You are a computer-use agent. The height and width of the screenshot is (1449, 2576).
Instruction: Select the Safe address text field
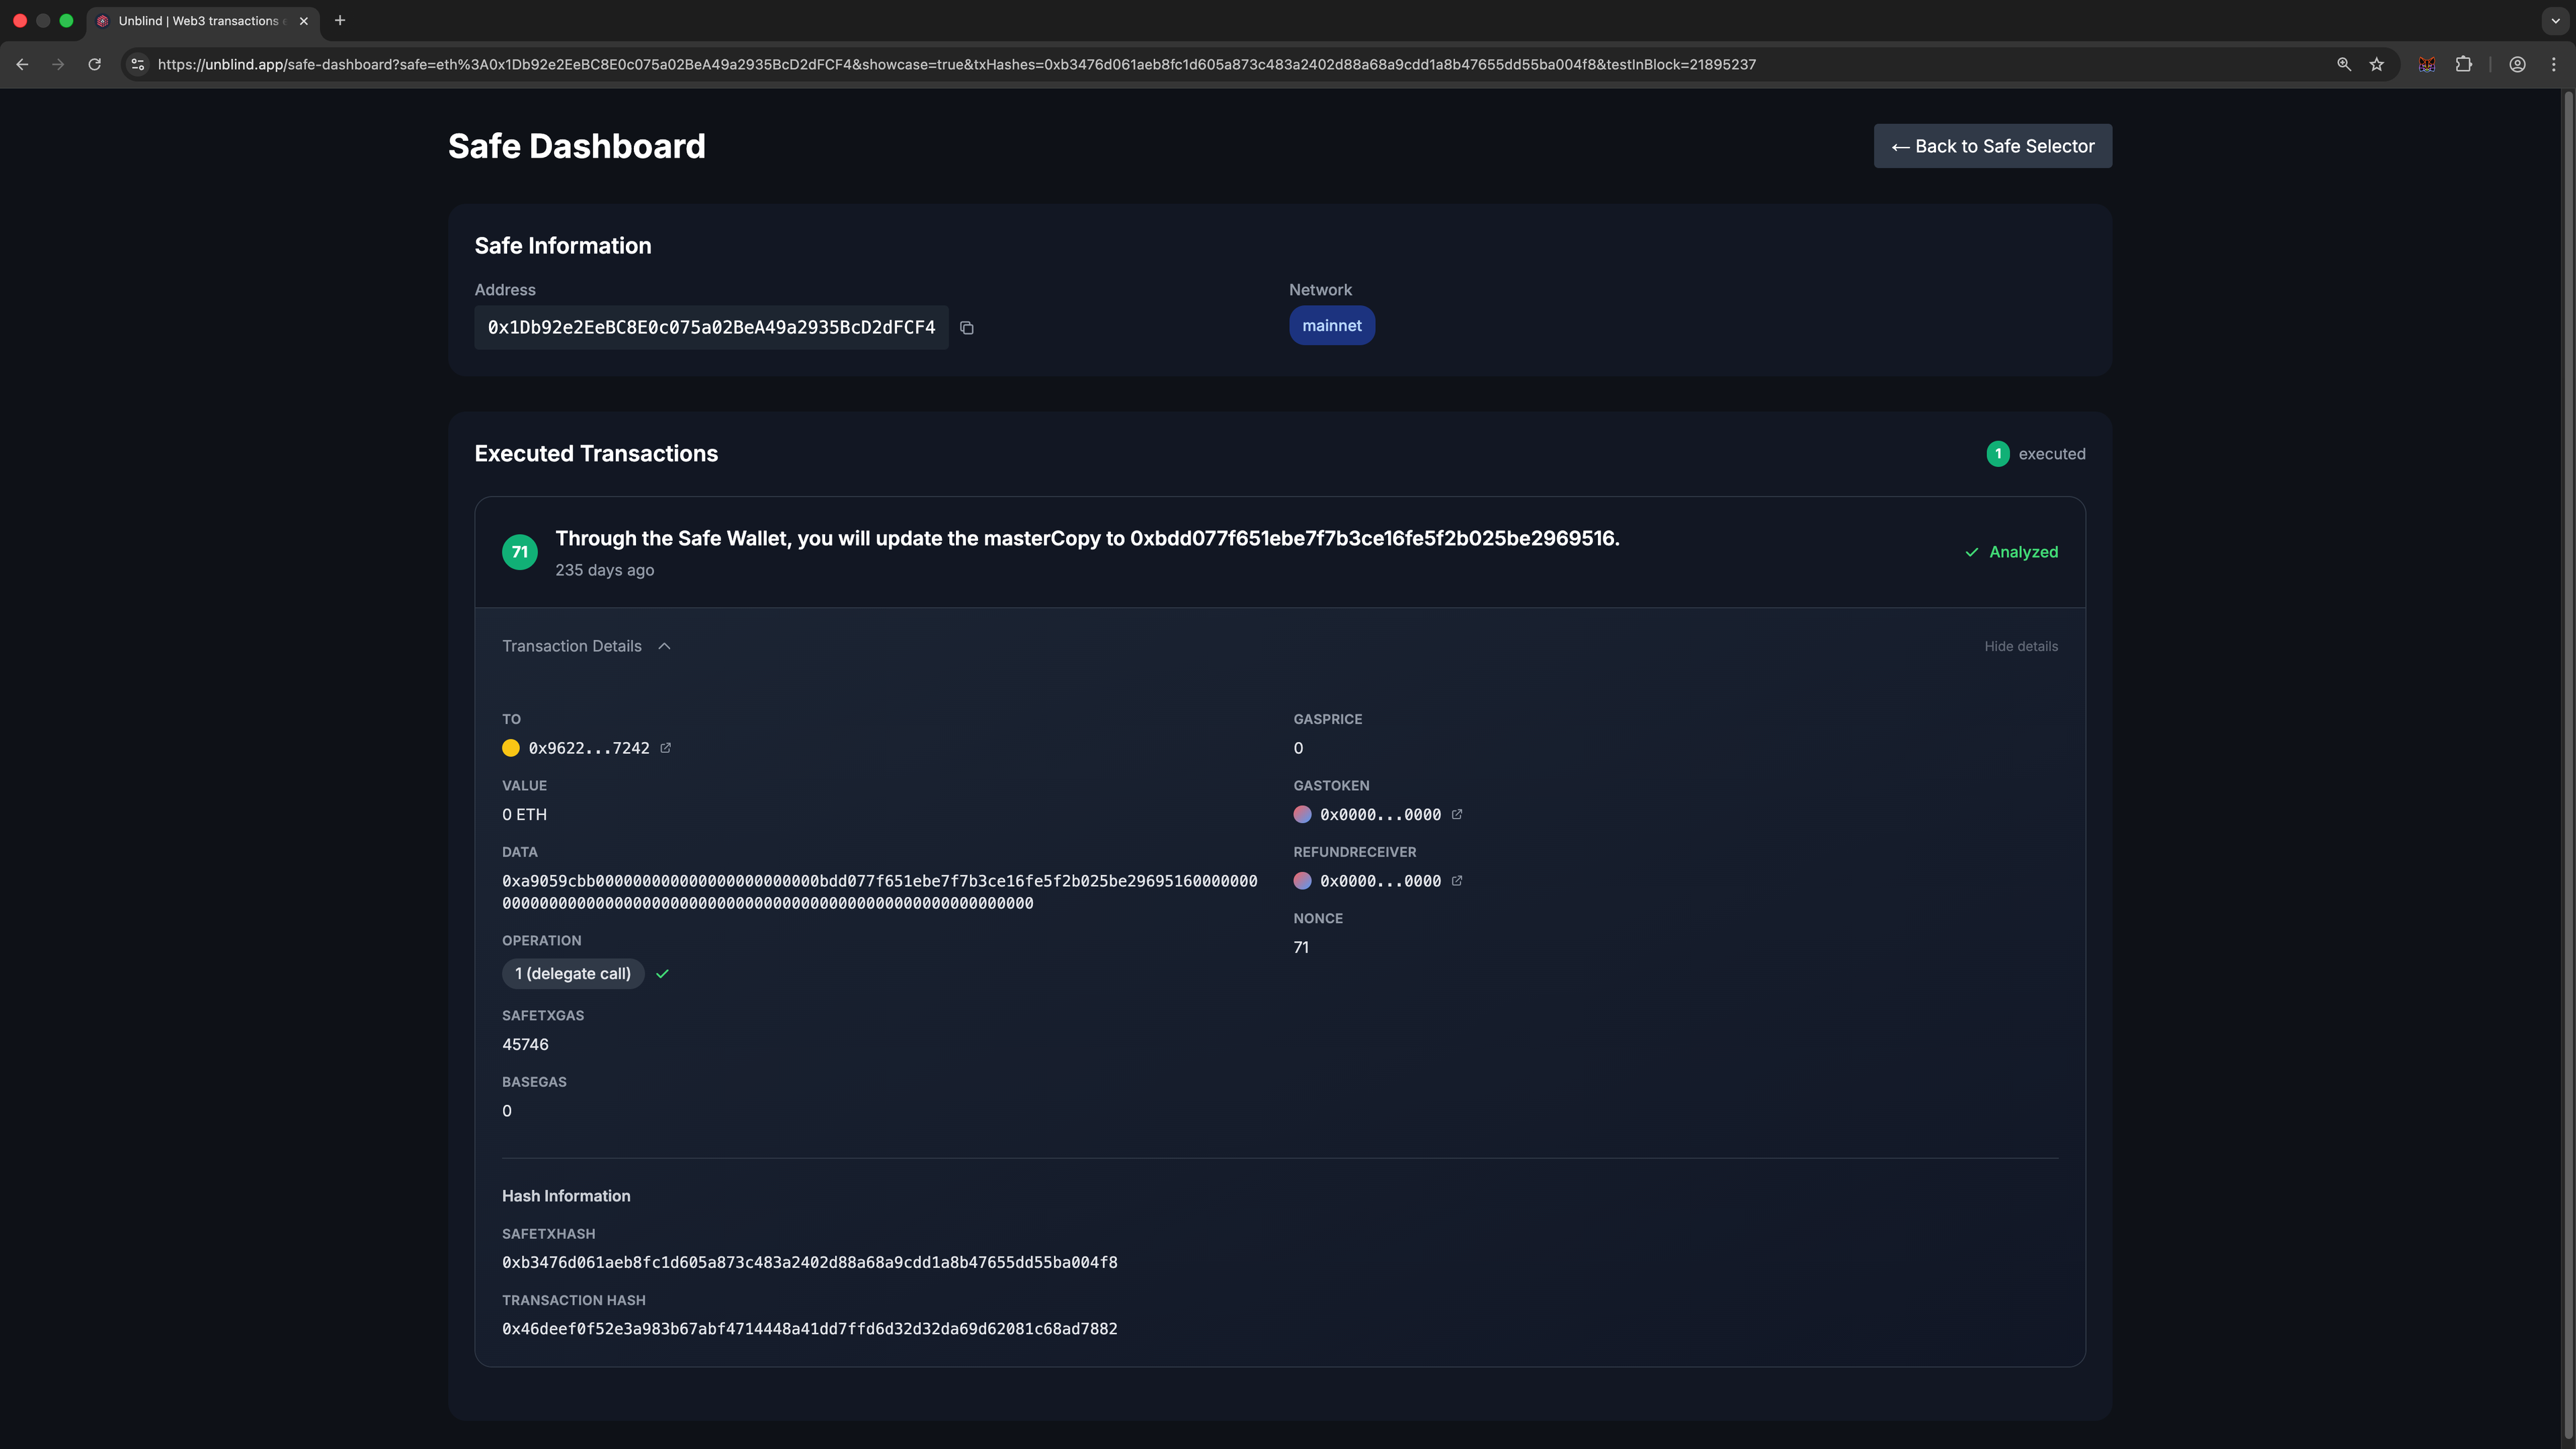coord(711,327)
